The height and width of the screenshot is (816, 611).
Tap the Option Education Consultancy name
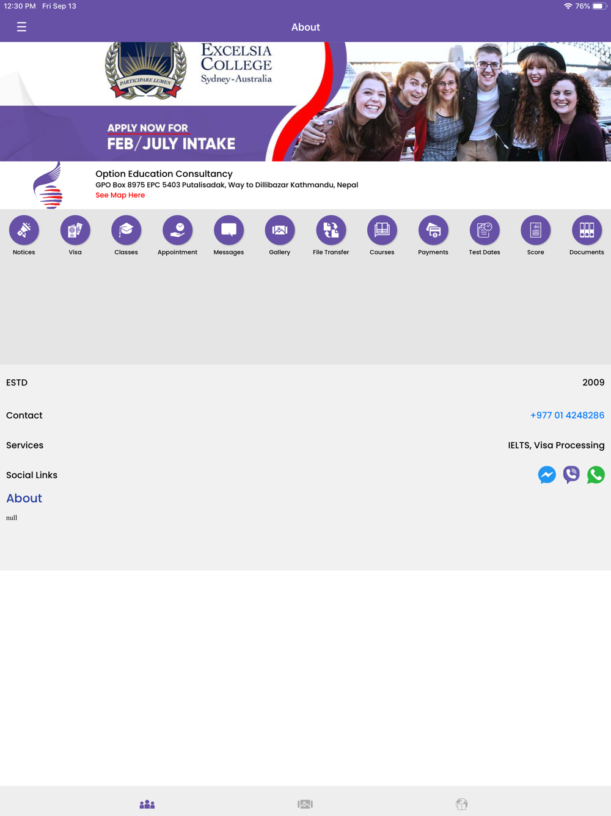(164, 174)
